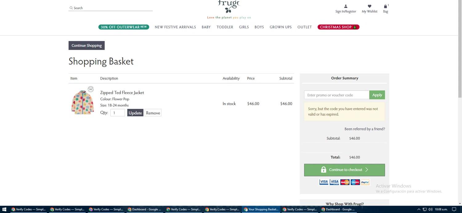Open the OUTLET menu

(305, 27)
